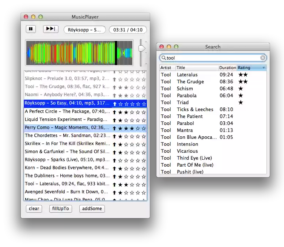Move up arrow for Simon & Garfunkel track

114,152
